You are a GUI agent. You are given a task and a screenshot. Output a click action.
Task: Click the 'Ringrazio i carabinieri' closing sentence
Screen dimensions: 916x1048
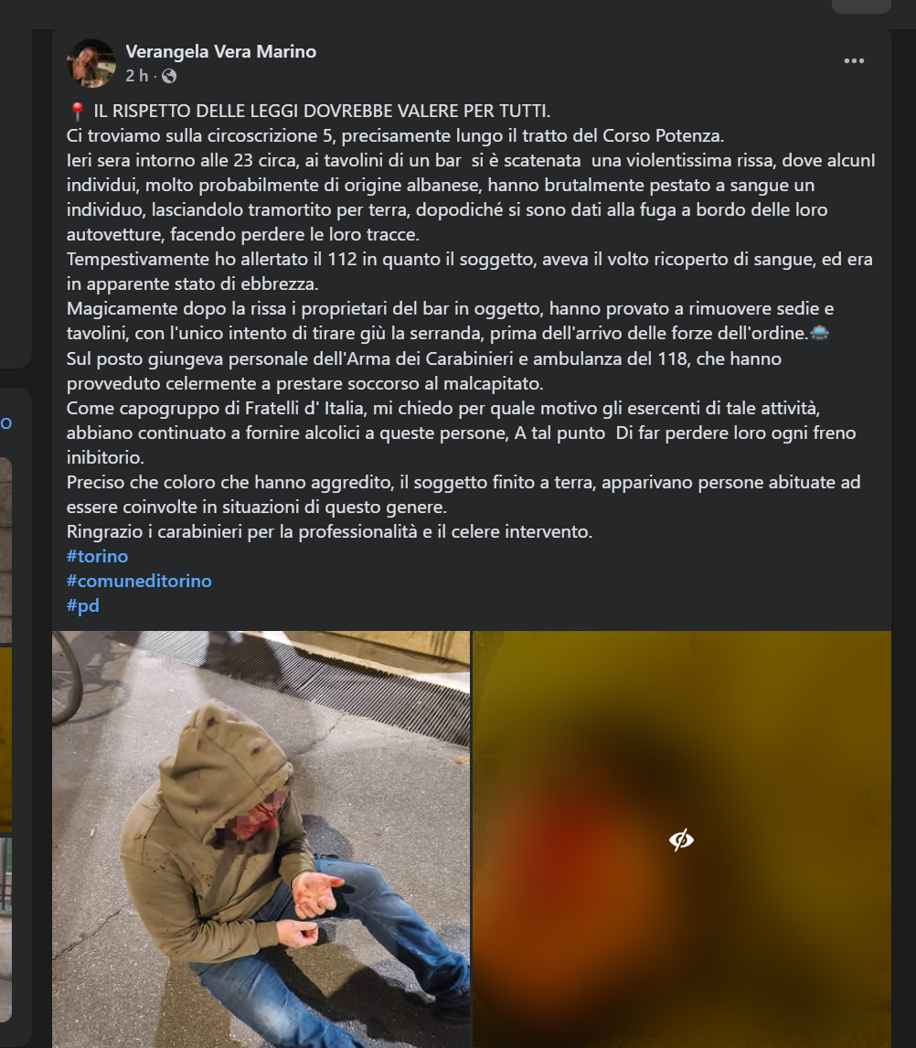click(329, 532)
